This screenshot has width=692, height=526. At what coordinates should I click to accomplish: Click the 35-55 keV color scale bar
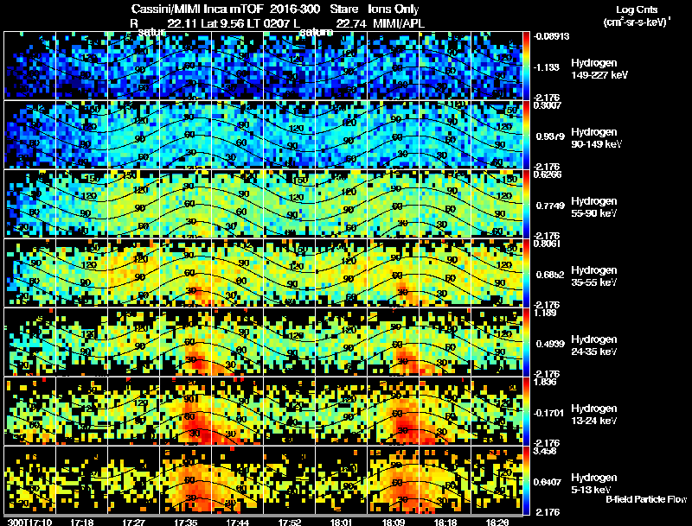point(526,273)
